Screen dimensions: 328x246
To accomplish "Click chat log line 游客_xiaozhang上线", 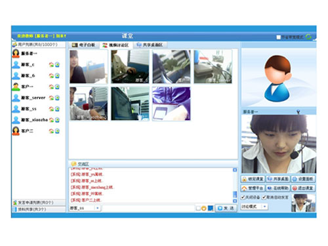I will click(92, 188).
